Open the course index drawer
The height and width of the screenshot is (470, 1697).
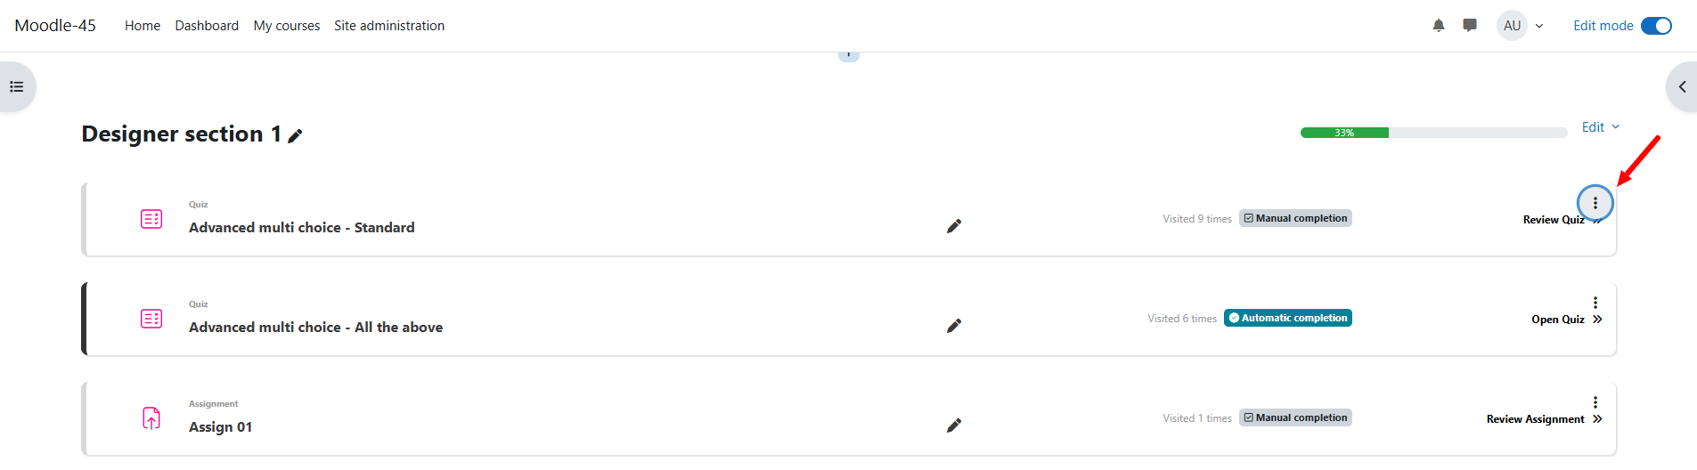pyautogui.click(x=17, y=86)
